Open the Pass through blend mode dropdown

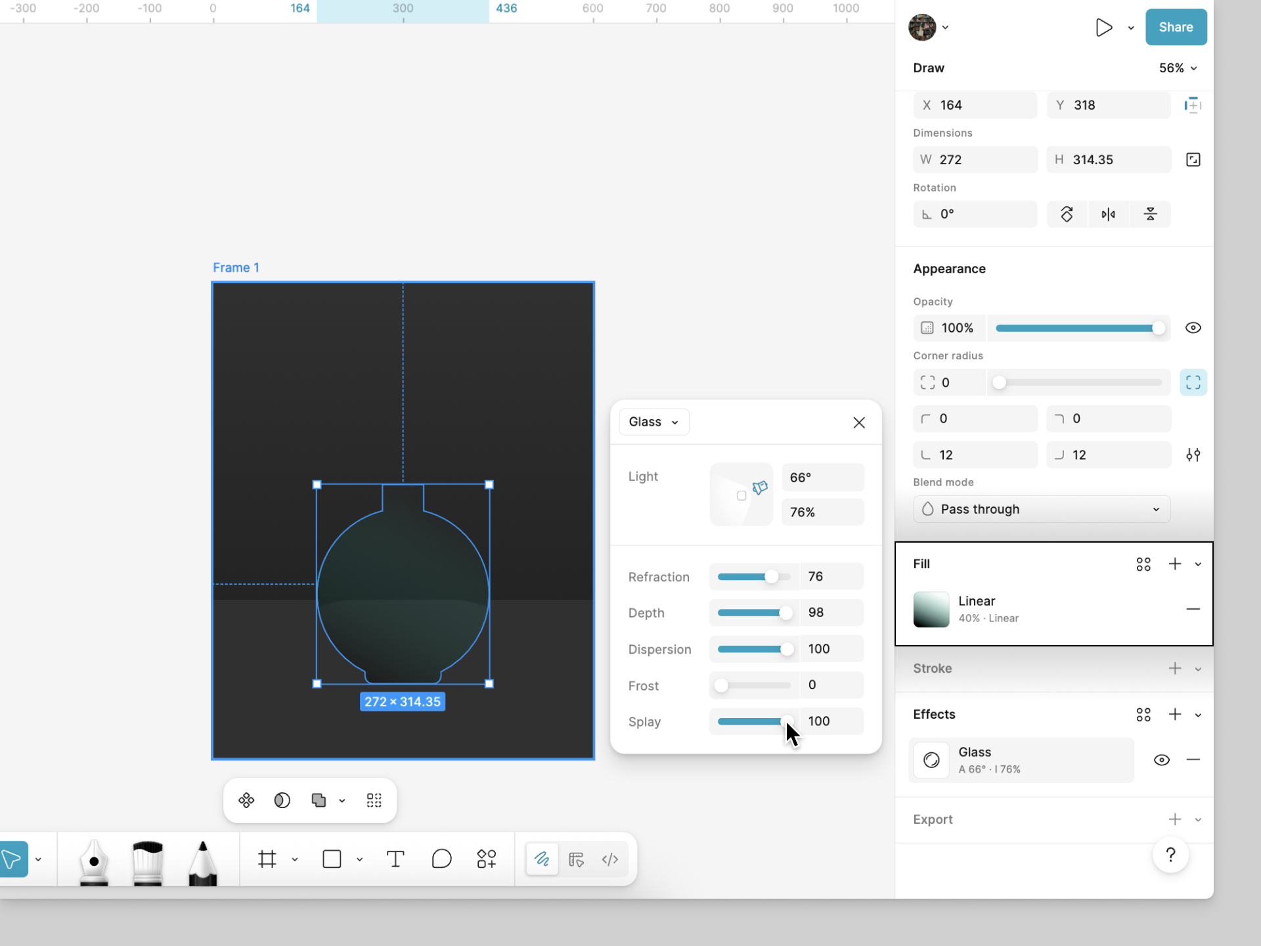[1041, 509]
